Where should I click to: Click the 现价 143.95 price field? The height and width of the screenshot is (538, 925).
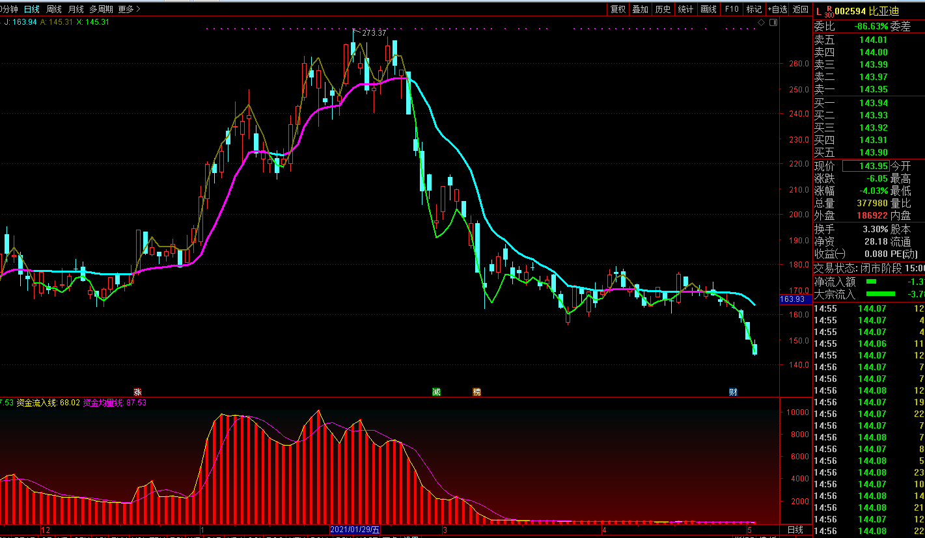tap(866, 166)
